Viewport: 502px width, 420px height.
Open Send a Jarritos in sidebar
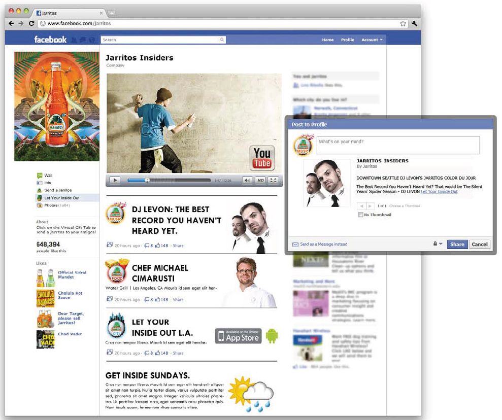pyautogui.click(x=58, y=190)
